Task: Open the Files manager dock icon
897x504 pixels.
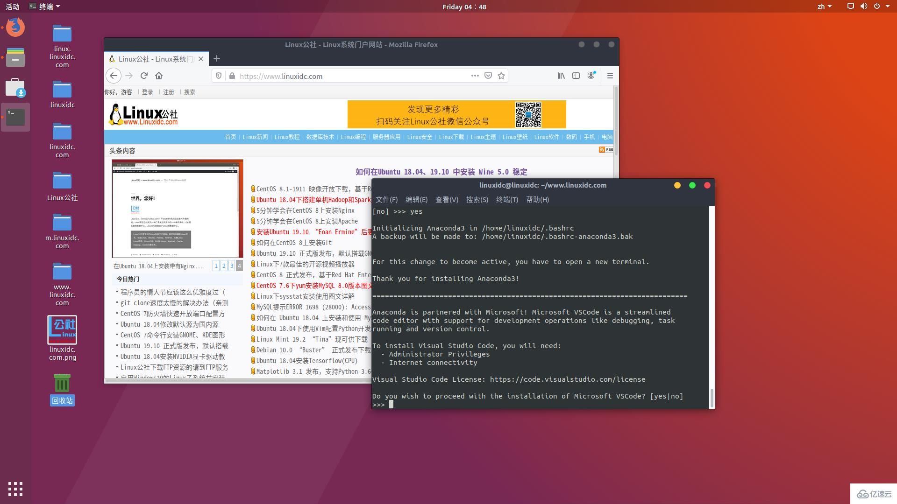Action: pyautogui.click(x=15, y=57)
